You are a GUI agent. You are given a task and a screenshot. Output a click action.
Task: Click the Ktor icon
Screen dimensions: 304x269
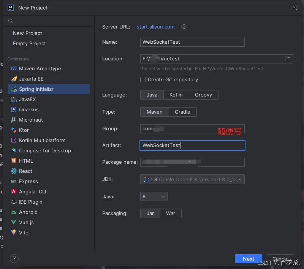[x=14, y=130]
